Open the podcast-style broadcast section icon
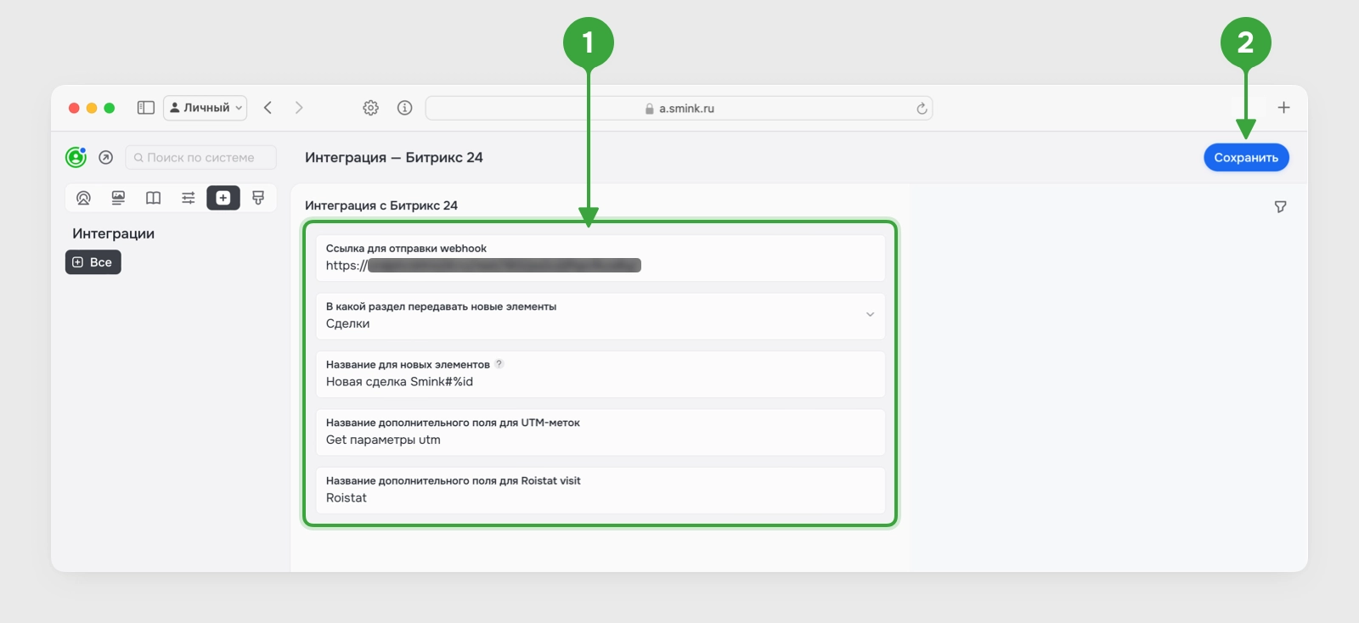The width and height of the screenshot is (1359, 623). click(83, 198)
